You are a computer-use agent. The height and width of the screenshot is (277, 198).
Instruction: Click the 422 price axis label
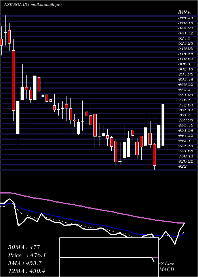(182, 166)
